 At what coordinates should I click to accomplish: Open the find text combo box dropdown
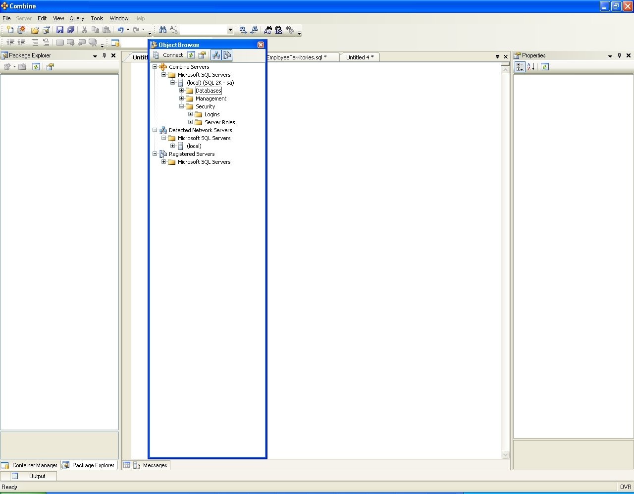(230, 30)
